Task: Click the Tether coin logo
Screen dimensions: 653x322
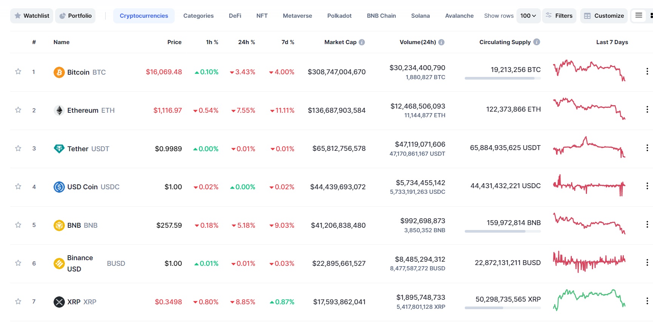Action: coord(59,149)
